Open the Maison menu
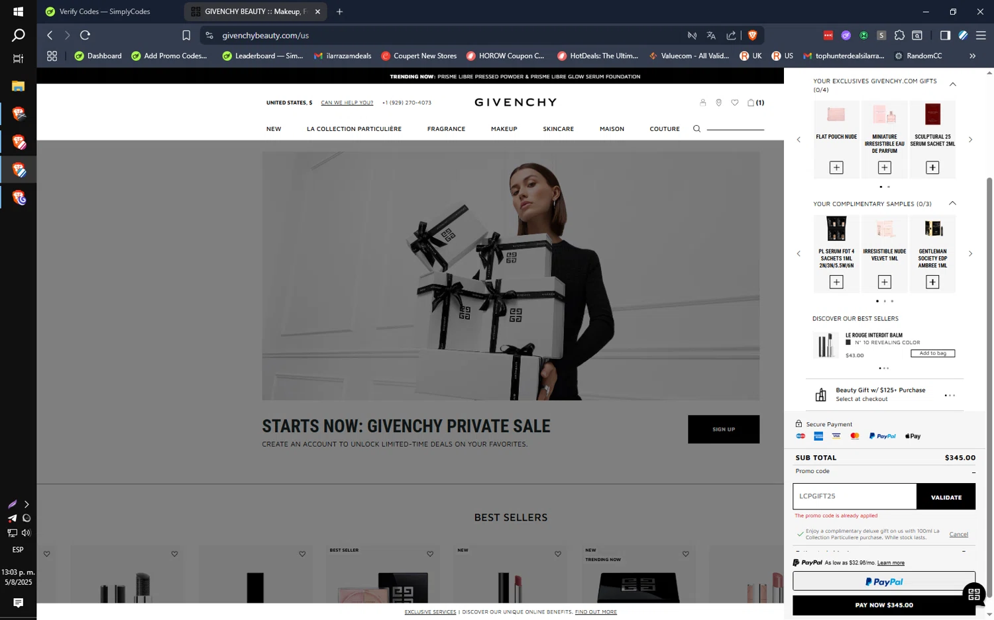The image size is (994, 620). [612, 129]
